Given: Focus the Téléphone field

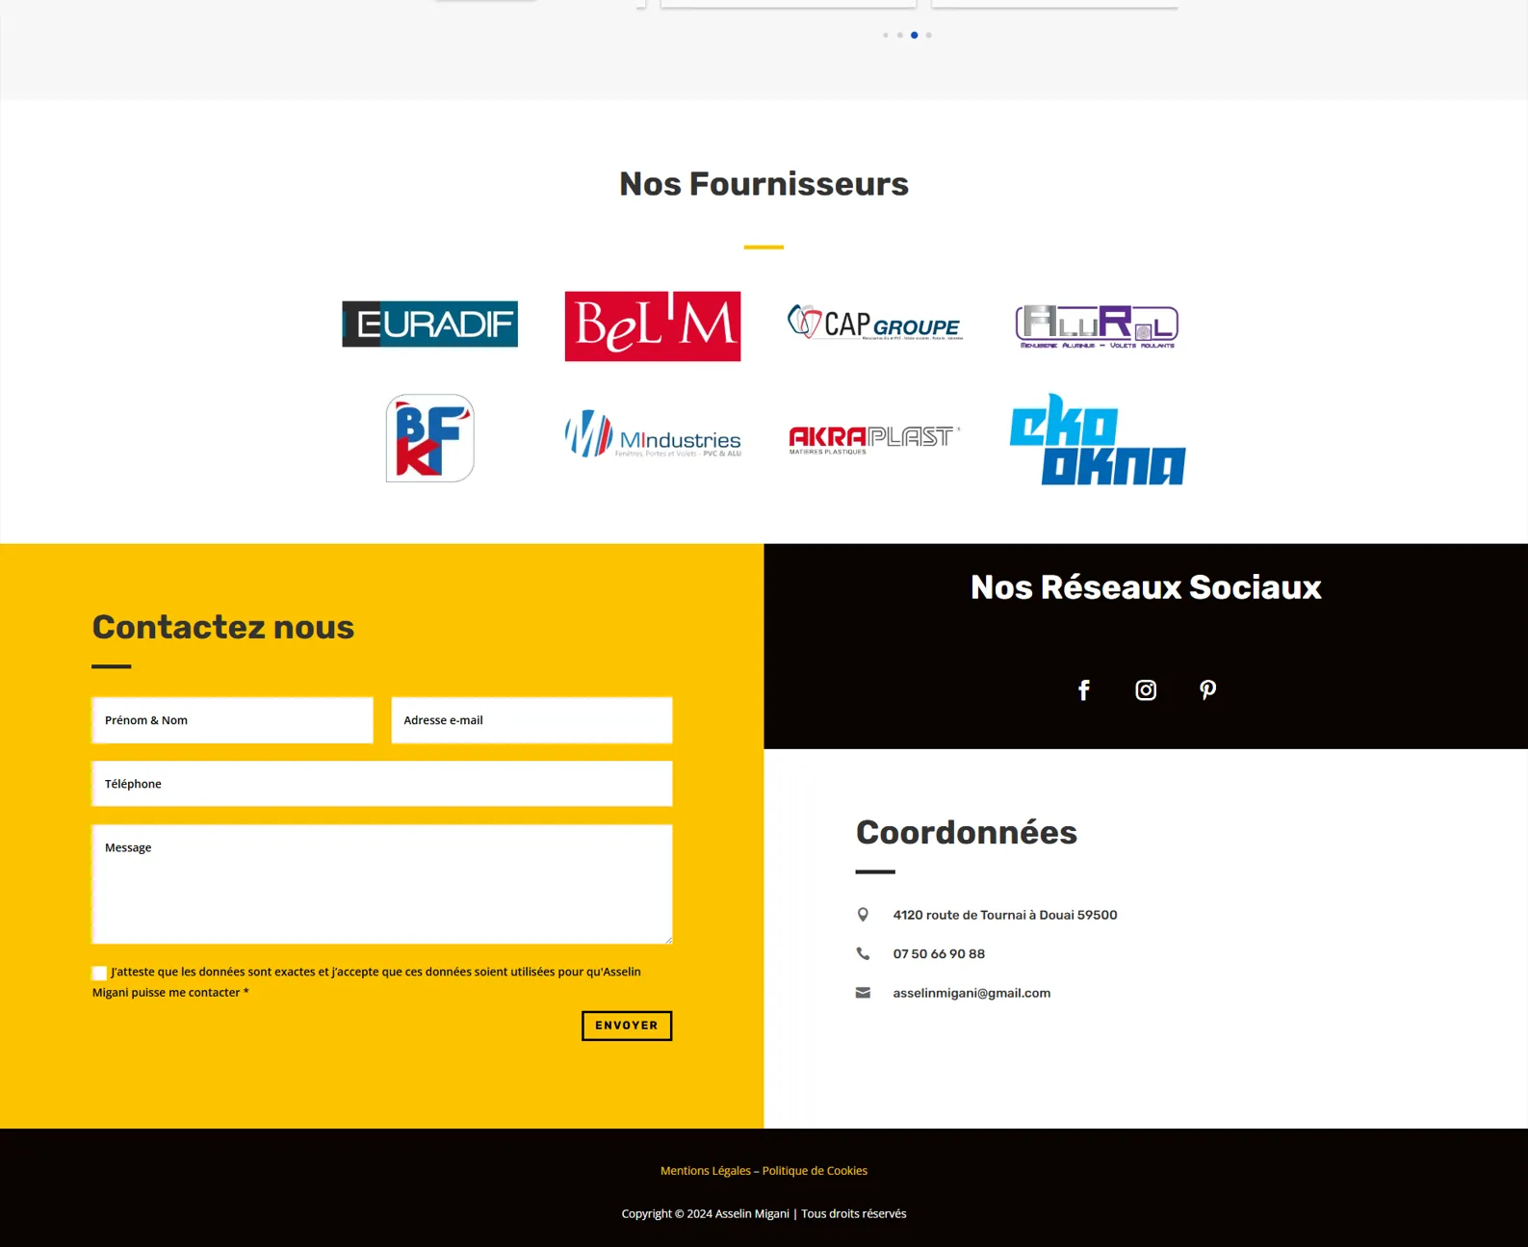Looking at the screenshot, I should point(382,784).
